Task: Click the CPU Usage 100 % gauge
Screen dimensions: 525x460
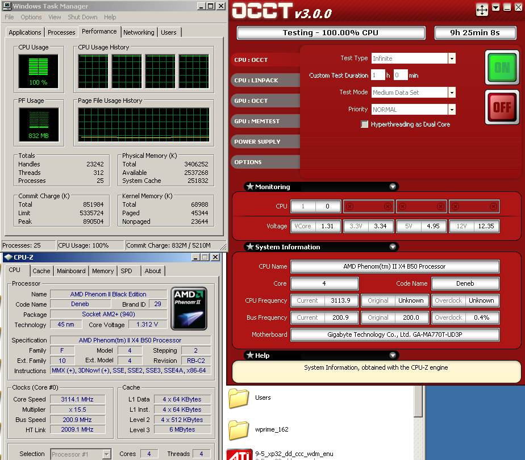Action: 38,71
